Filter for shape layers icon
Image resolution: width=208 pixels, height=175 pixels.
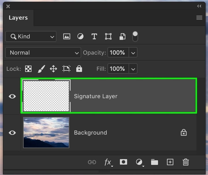click(108, 36)
